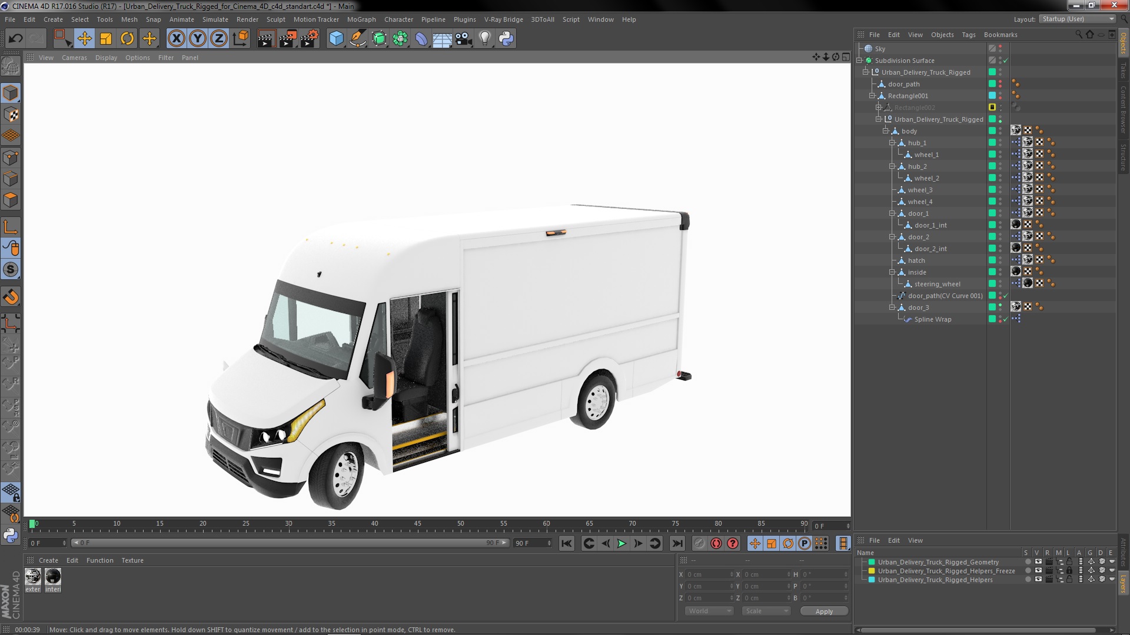Select the Move tool in top toolbar

84,39
